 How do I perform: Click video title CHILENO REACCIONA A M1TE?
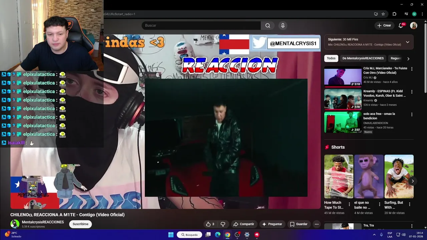(67, 215)
